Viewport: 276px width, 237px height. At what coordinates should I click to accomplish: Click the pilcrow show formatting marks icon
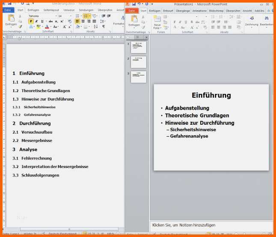click(x=103, y=27)
